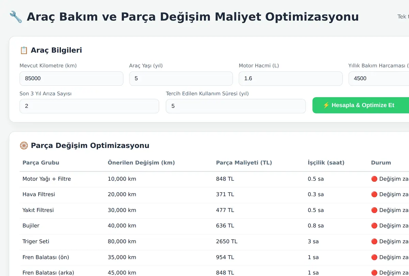409x276 pixels.
Task: Click the 40,000 km interval cell
Action: pos(122,226)
